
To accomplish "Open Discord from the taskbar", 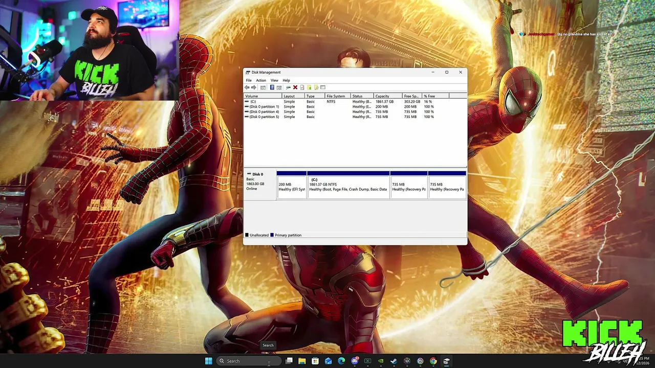I will click(x=355, y=361).
